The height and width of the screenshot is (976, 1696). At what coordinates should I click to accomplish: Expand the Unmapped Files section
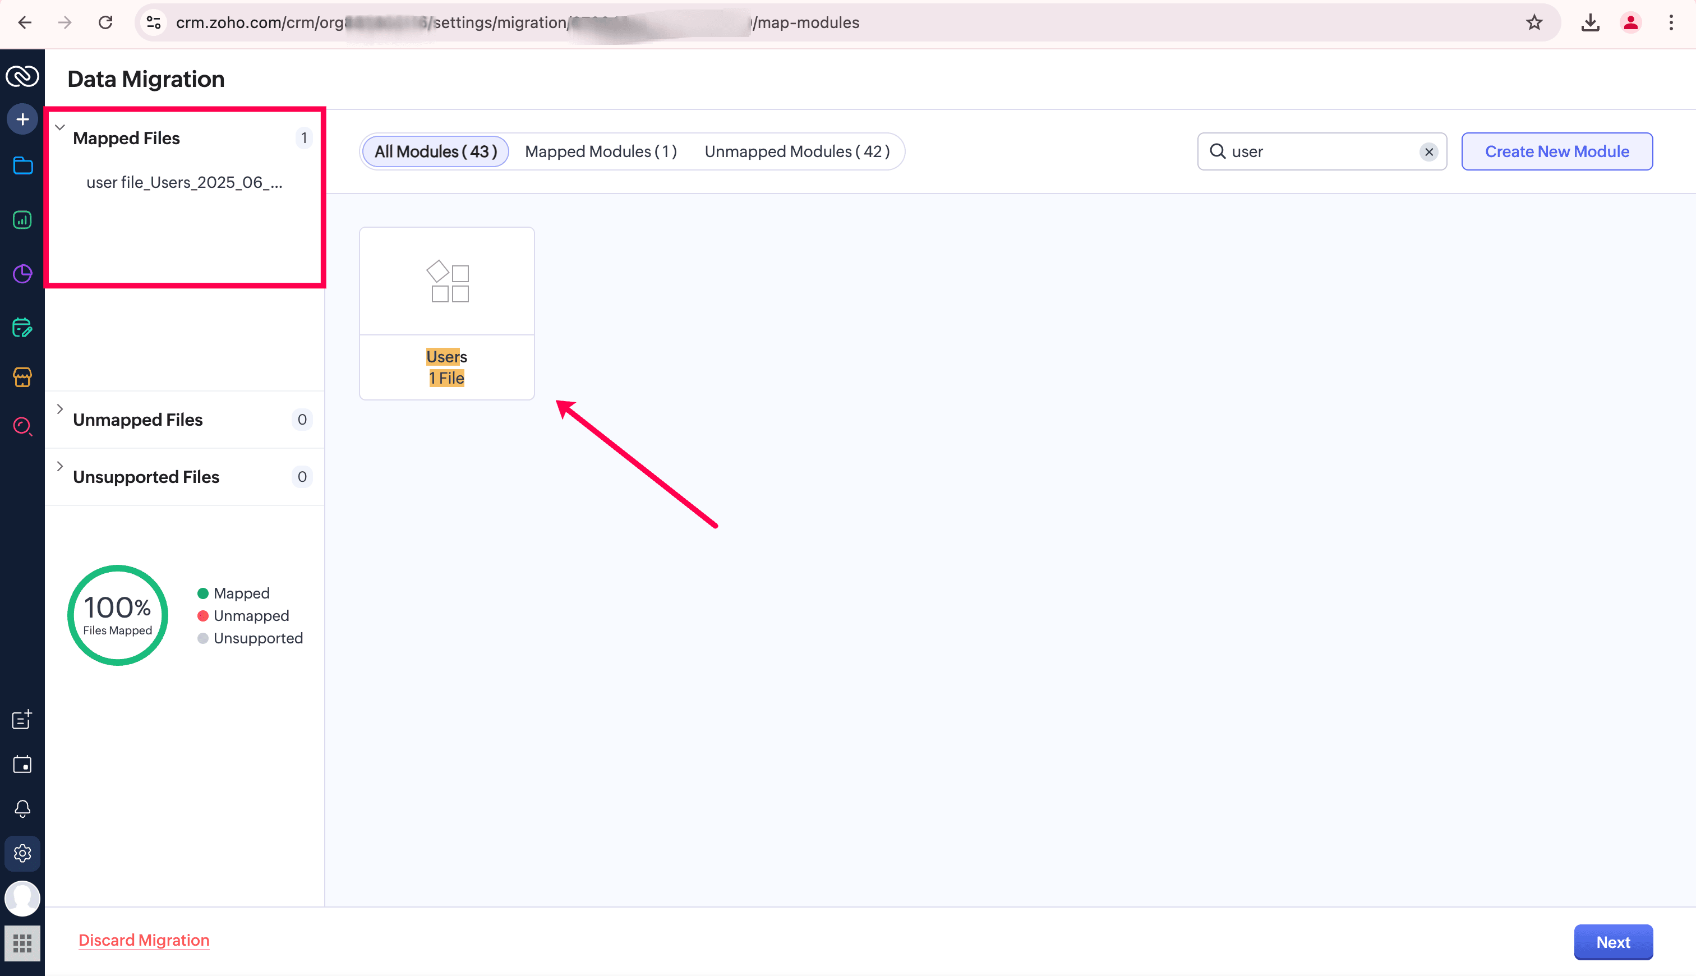(x=59, y=409)
